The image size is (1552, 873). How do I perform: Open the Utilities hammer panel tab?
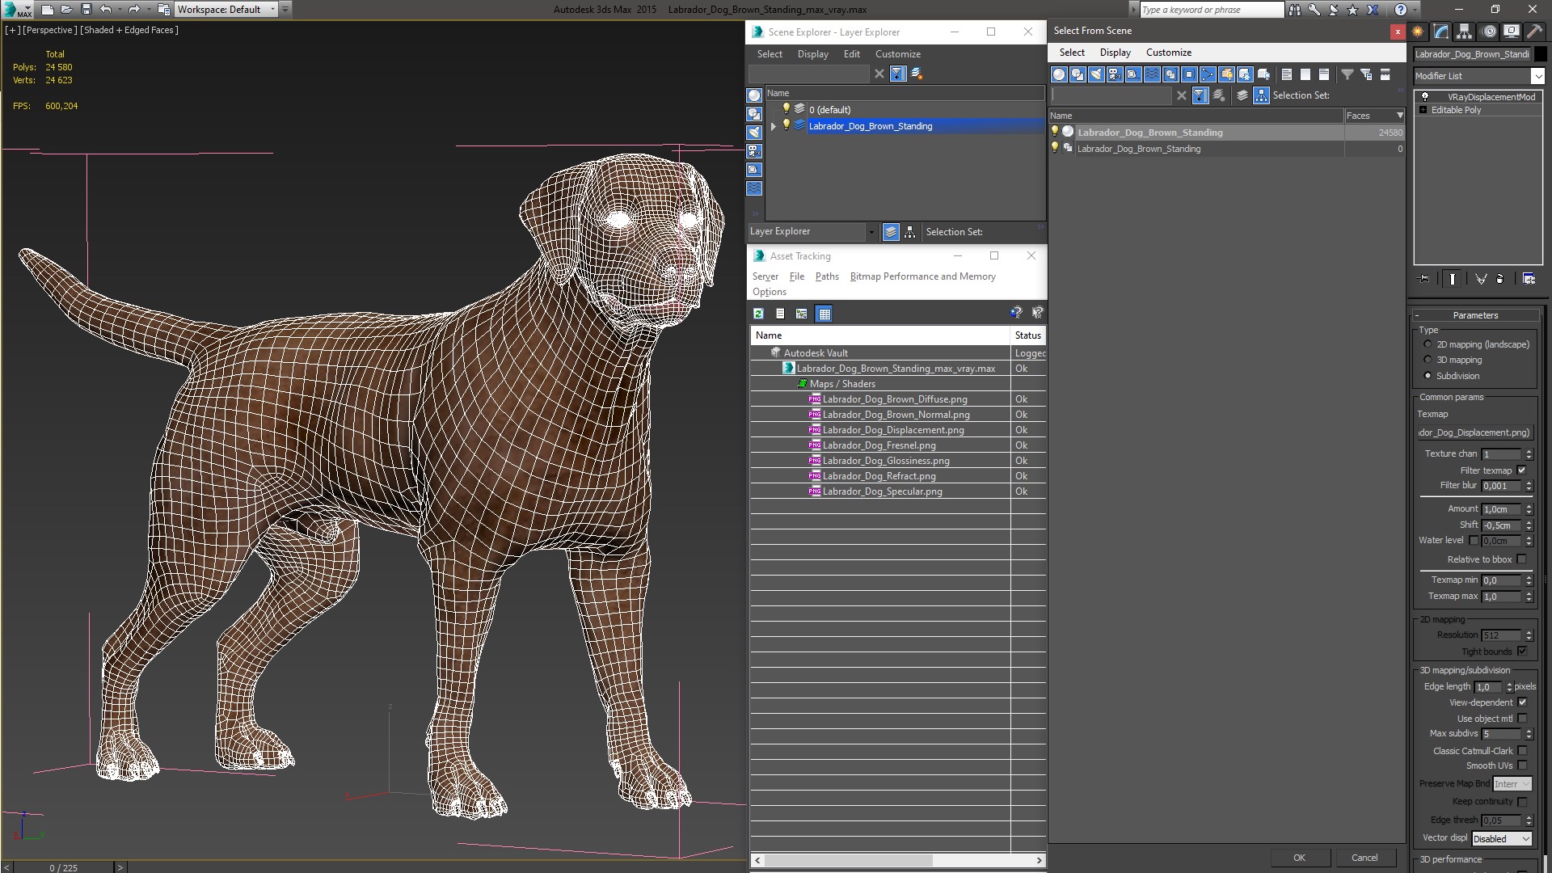(x=1534, y=32)
